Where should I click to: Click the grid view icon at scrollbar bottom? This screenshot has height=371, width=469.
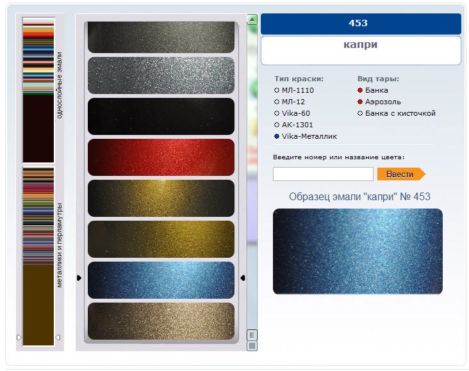coord(252,346)
